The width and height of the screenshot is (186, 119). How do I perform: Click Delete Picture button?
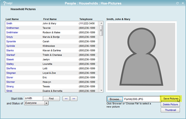(x=170, y=105)
